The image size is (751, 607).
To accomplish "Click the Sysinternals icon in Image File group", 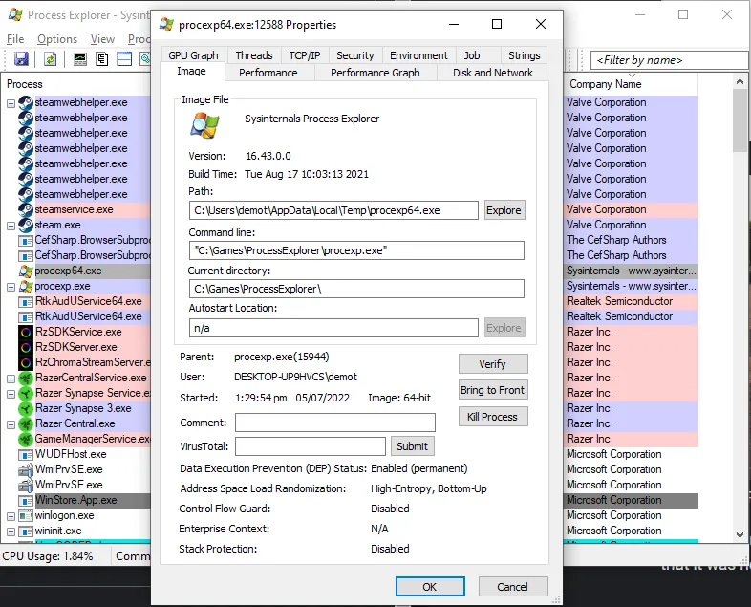I will pyautogui.click(x=205, y=125).
